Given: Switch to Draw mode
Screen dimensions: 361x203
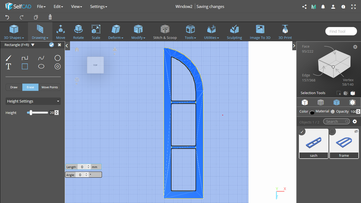Looking at the screenshot, I should 14,87.
